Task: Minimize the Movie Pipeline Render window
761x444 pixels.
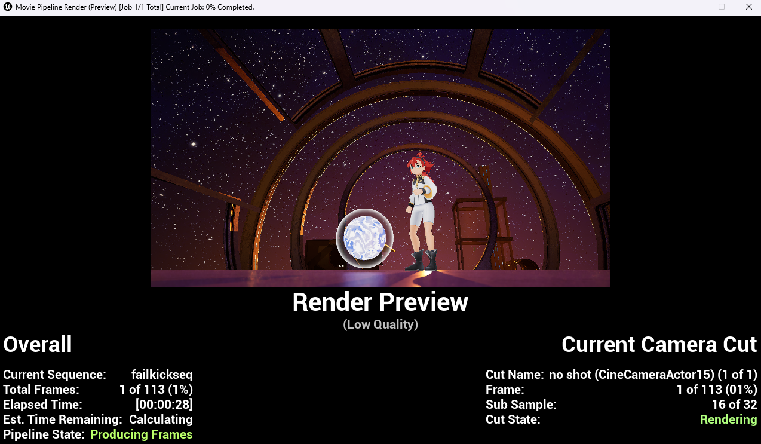Action: coord(695,7)
